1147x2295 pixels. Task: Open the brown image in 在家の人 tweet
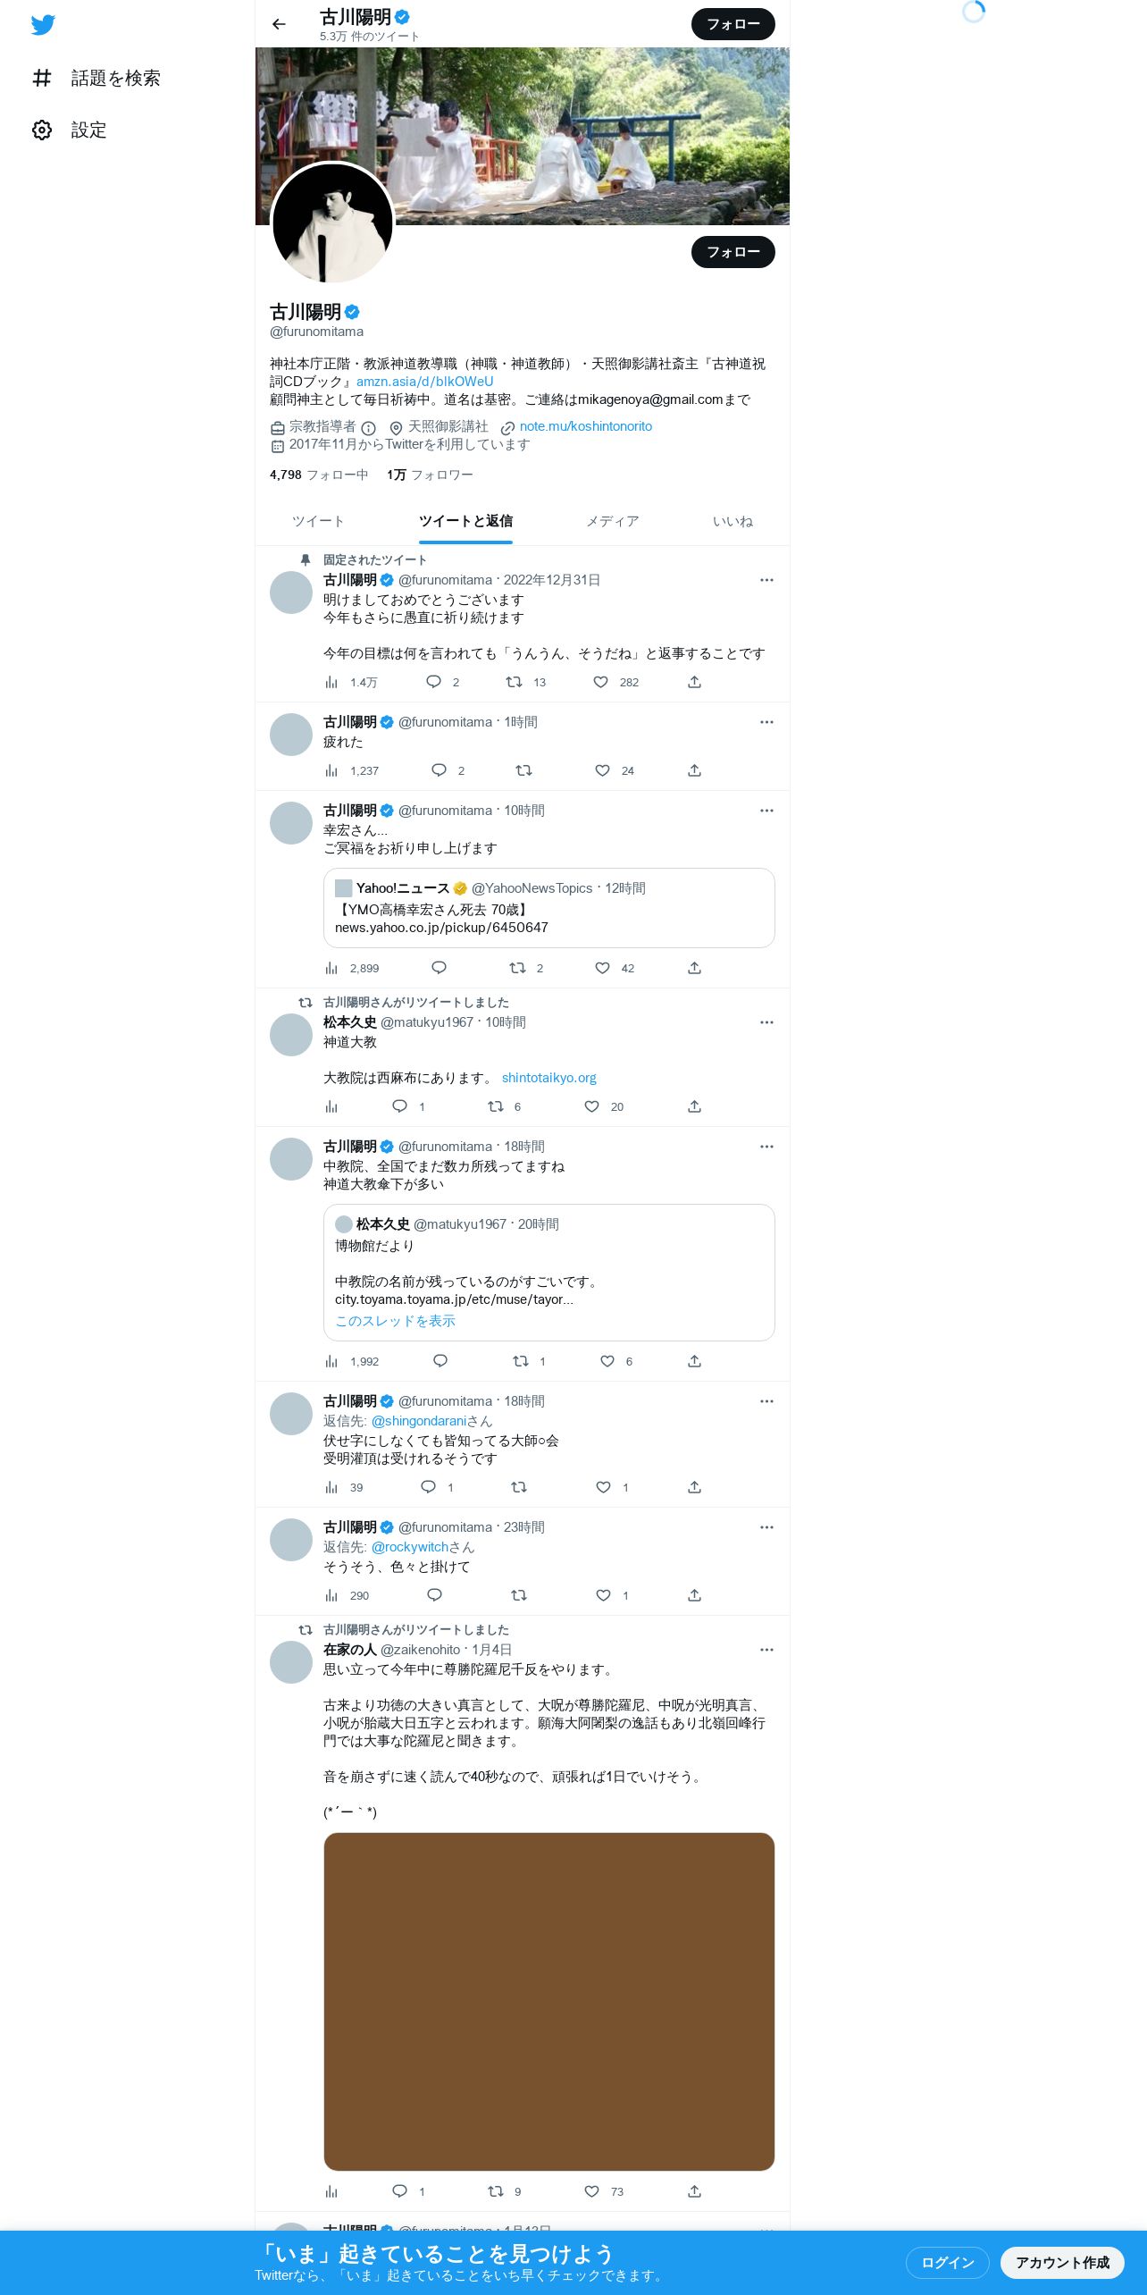click(x=549, y=2001)
